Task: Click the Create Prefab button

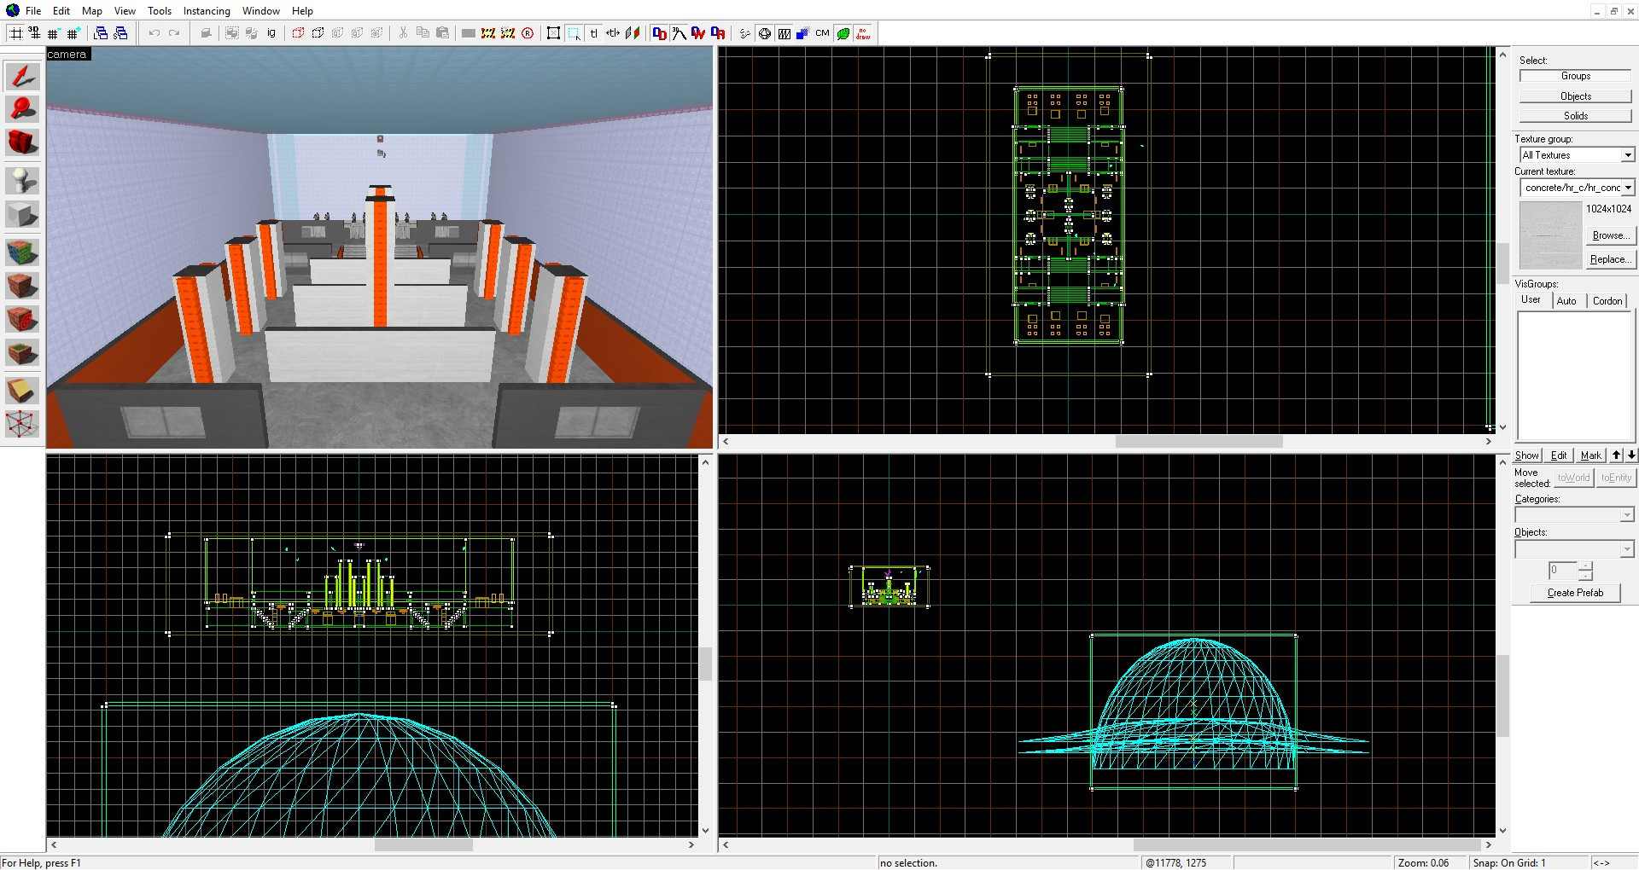Action: [x=1575, y=593]
